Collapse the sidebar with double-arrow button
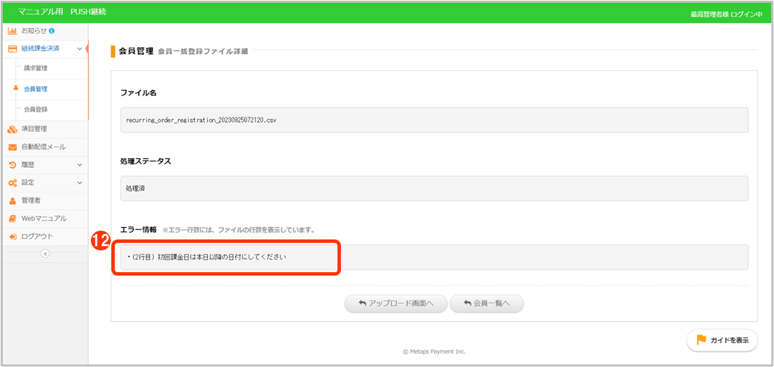 click(45, 254)
